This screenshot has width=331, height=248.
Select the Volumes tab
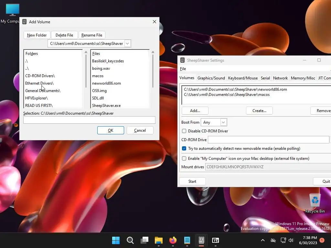[x=187, y=78]
